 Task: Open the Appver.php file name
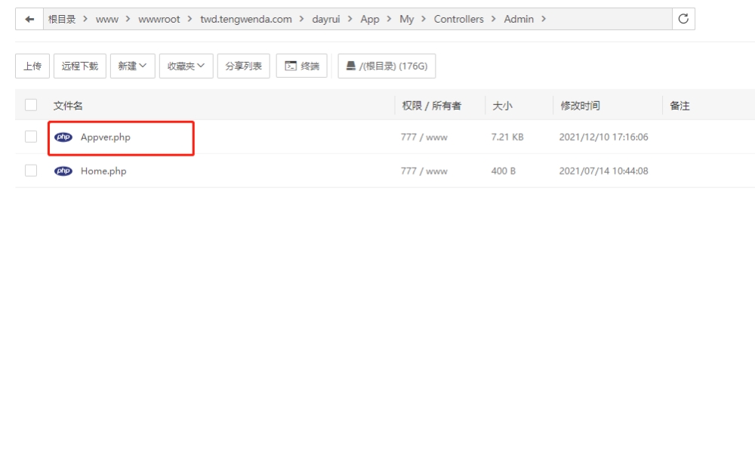tap(106, 137)
